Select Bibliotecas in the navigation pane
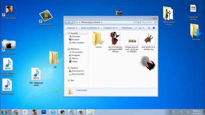 click(x=75, y=49)
